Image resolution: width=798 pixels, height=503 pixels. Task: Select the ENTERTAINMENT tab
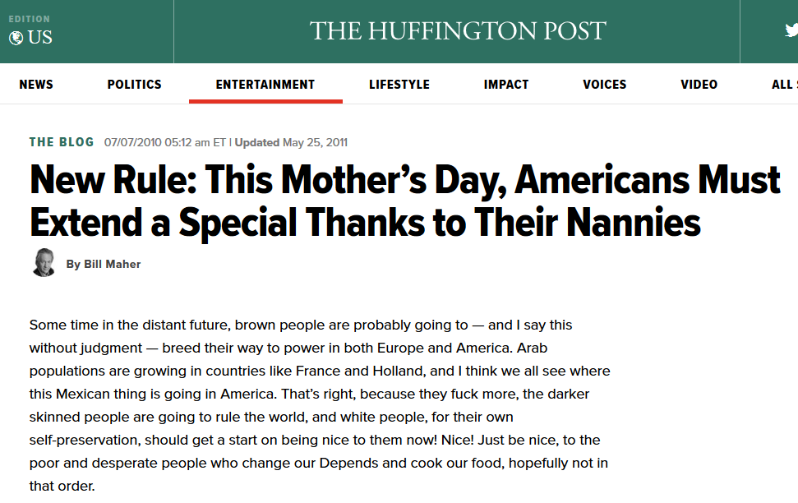(265, 85)
